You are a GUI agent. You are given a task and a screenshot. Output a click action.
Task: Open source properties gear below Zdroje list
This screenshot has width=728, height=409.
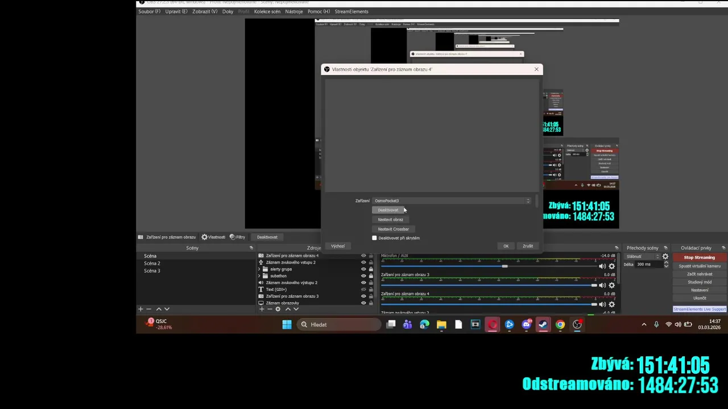point(278,309)
